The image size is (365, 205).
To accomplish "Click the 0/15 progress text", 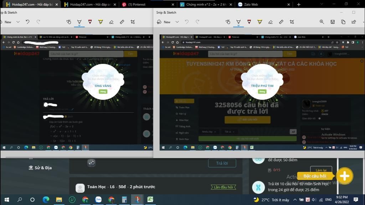I will 277,170.
